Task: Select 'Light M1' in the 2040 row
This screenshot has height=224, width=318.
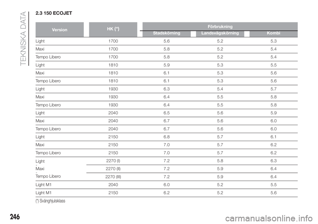Action: [43, 185]
